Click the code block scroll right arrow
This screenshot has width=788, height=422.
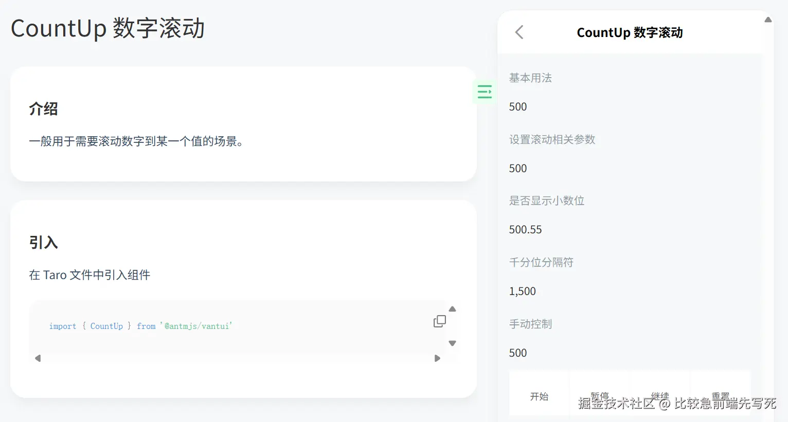pos(437,358)
